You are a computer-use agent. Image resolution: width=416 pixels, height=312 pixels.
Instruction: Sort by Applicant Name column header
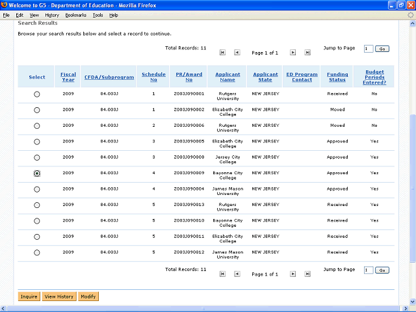click(x=227, y=77)
